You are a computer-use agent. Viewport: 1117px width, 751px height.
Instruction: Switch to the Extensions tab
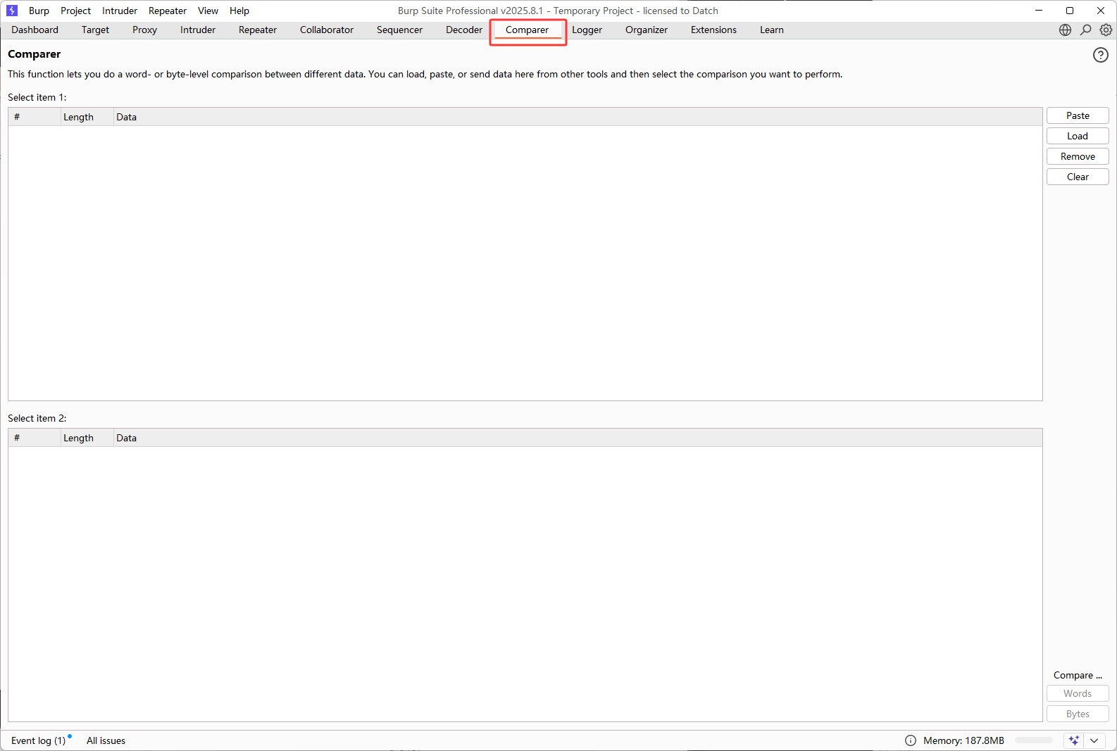[x=713, y=30]
